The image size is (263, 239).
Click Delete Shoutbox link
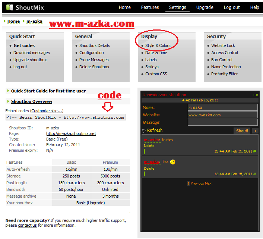click(94, 67)
